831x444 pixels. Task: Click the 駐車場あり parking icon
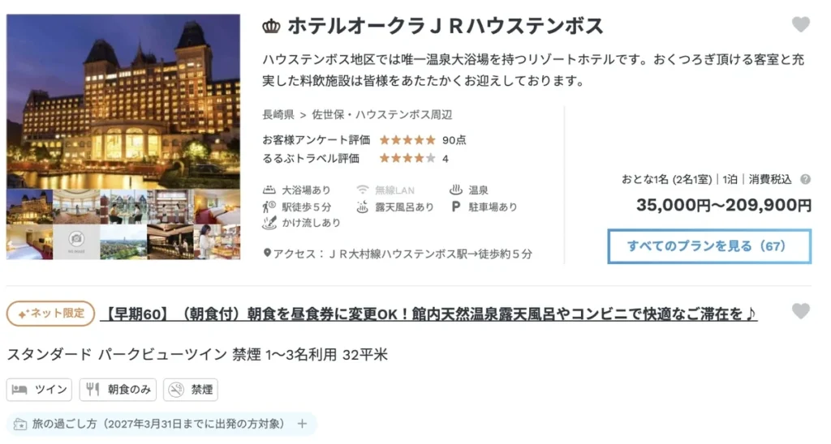coord(455,207)
